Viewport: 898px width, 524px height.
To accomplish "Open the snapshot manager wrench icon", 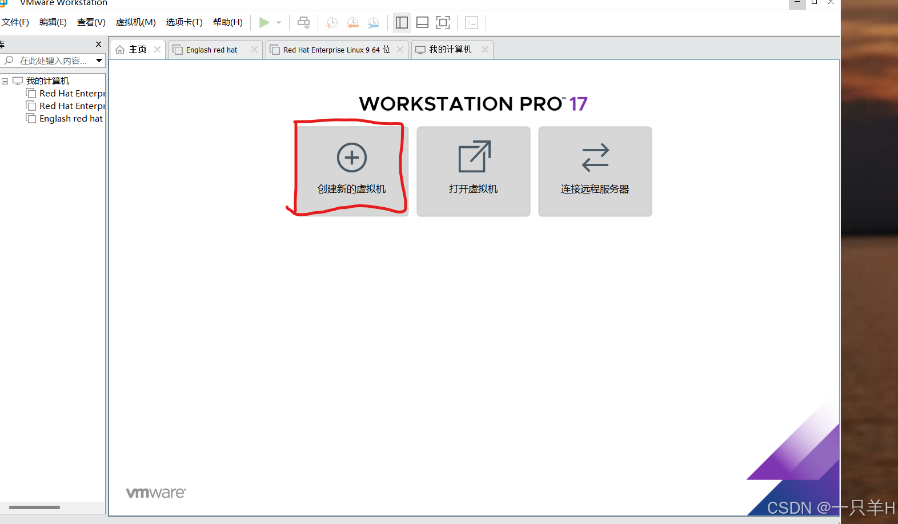I will pos(373,23).
